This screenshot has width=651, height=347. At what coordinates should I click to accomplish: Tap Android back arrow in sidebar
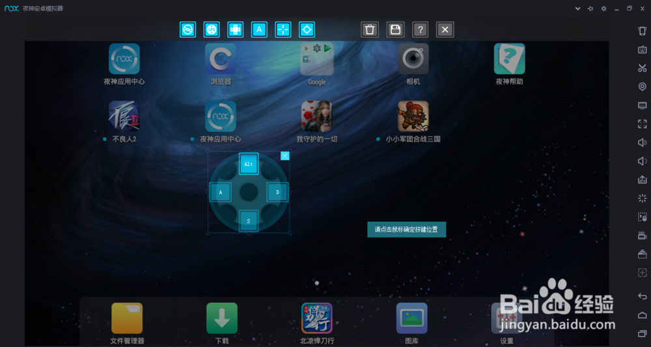coord(642,296)
